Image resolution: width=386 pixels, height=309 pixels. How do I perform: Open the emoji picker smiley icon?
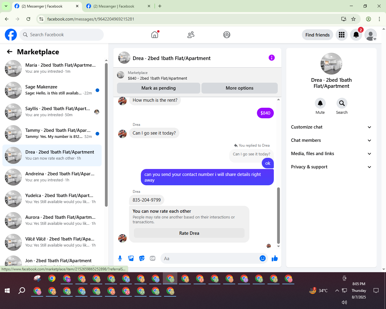(263, 258)
